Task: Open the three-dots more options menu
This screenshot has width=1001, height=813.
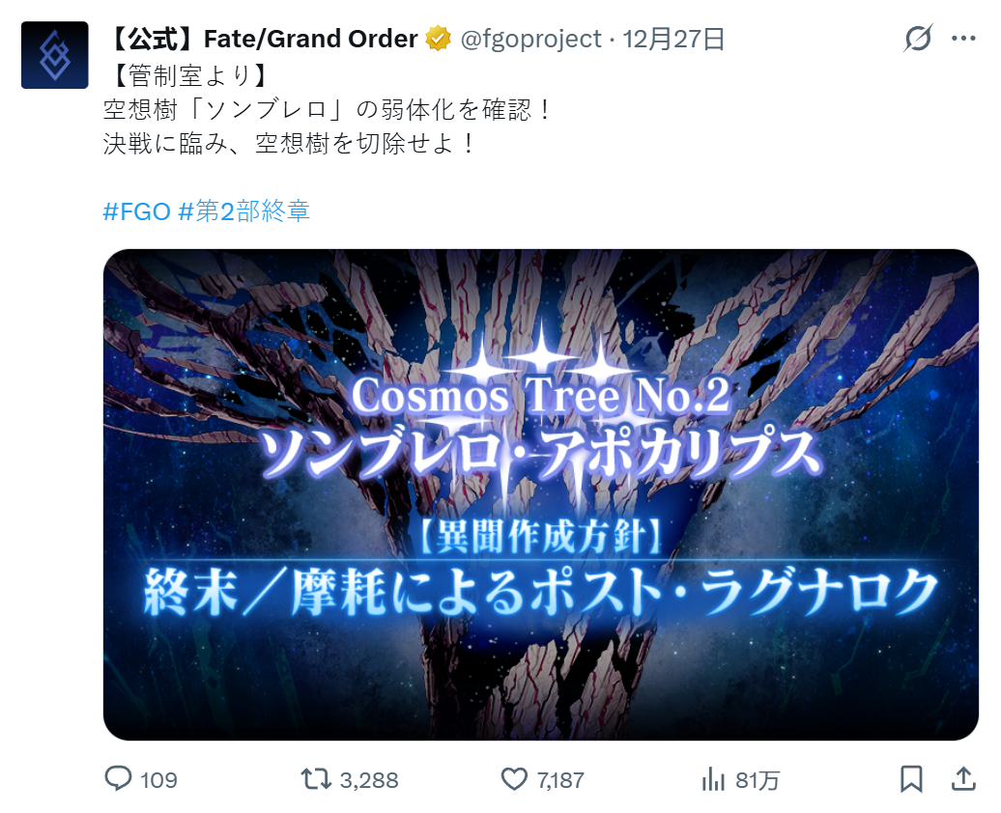Action: (x=963, y=39)
